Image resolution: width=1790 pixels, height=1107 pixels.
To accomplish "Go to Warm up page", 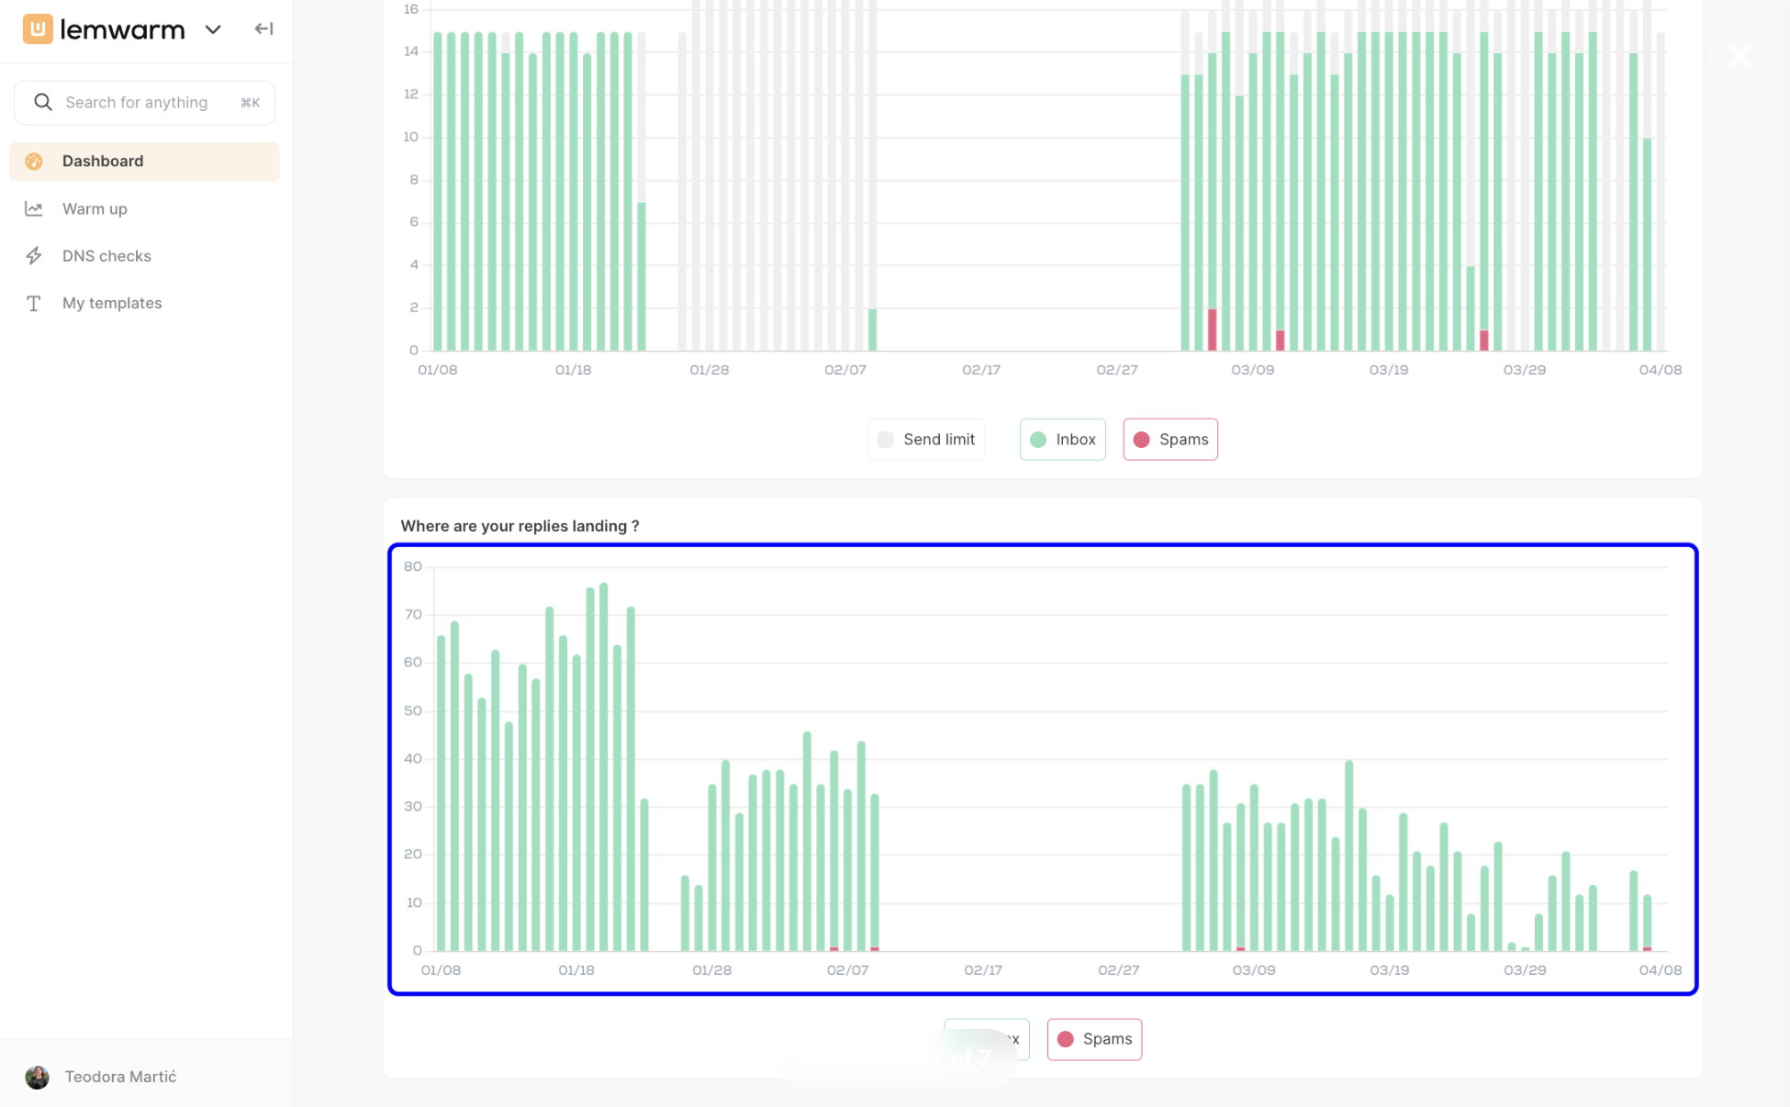I will [95, 209].
